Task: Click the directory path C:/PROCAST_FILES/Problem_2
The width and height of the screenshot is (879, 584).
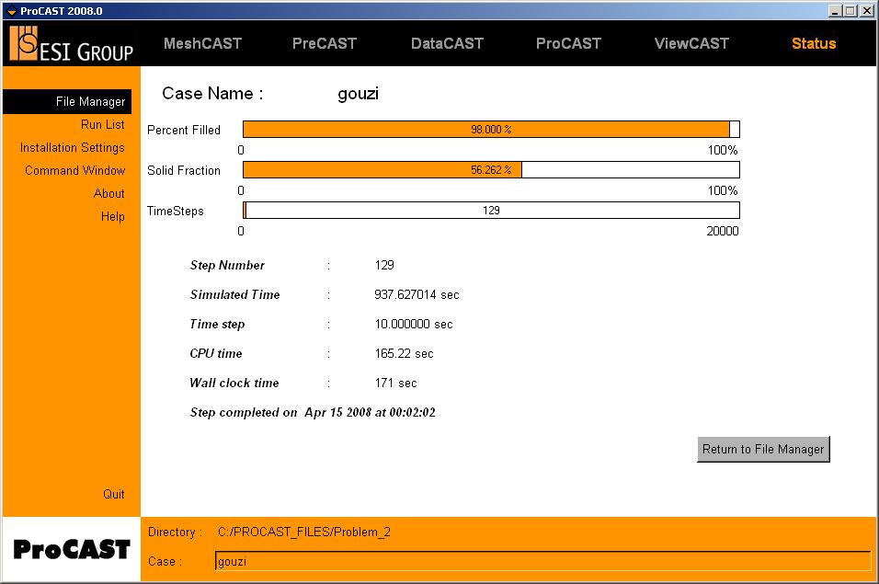Action: (x=303, y=532)
